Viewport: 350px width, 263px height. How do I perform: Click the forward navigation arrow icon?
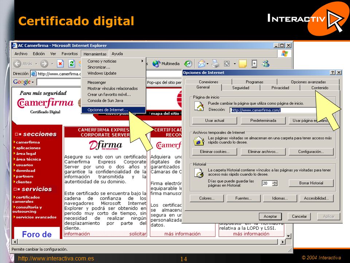[44, 64]
